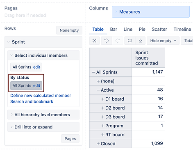The height and width of the screenshot is (154, 193).
Task: Click the 1,147 value cell
Action: [148, 72]
